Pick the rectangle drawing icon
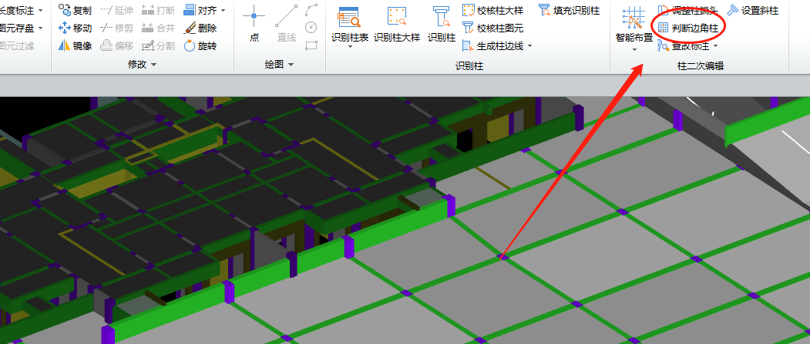The height and width of the screenshot is (344, 810). 311,45
